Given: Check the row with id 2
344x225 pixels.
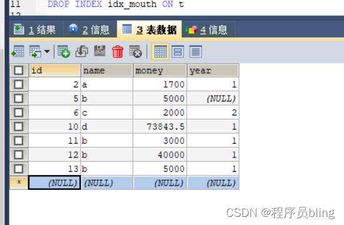Looking at the screenshot, I should click(19, 84).
